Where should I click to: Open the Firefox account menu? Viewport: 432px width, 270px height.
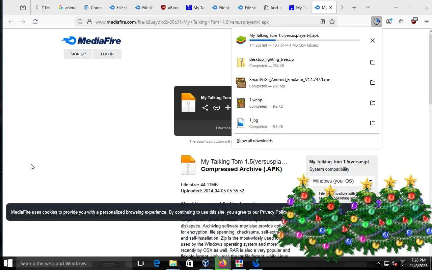pos(389,22)
